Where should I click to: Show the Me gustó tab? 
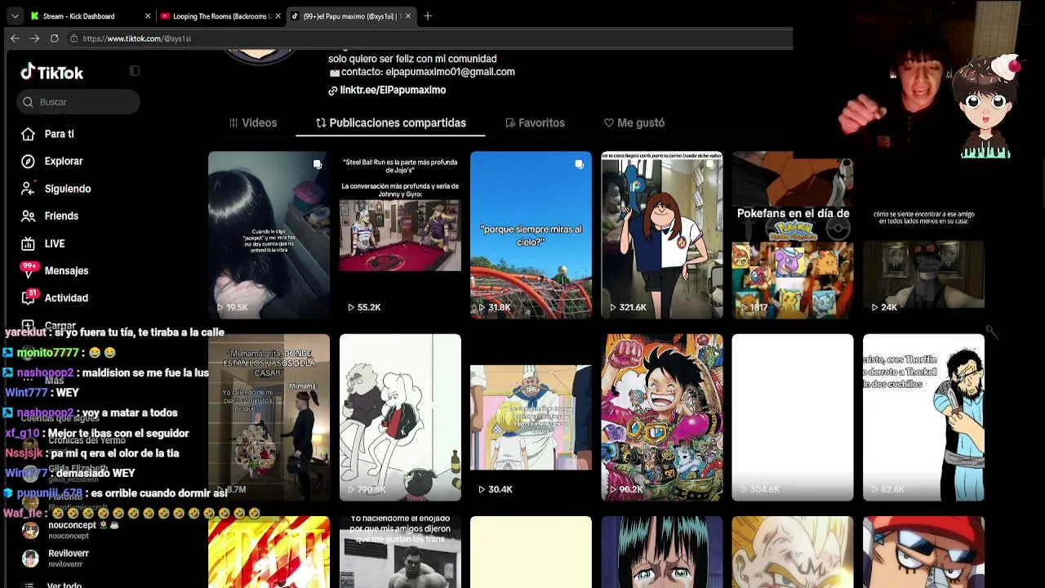(634, 122)
